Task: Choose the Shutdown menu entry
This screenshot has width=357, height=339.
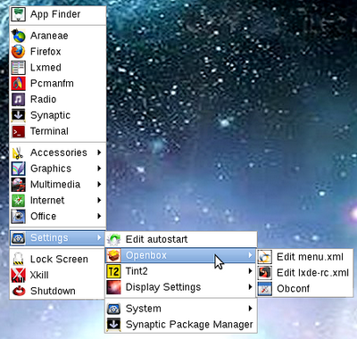Action: coord(58,291)
